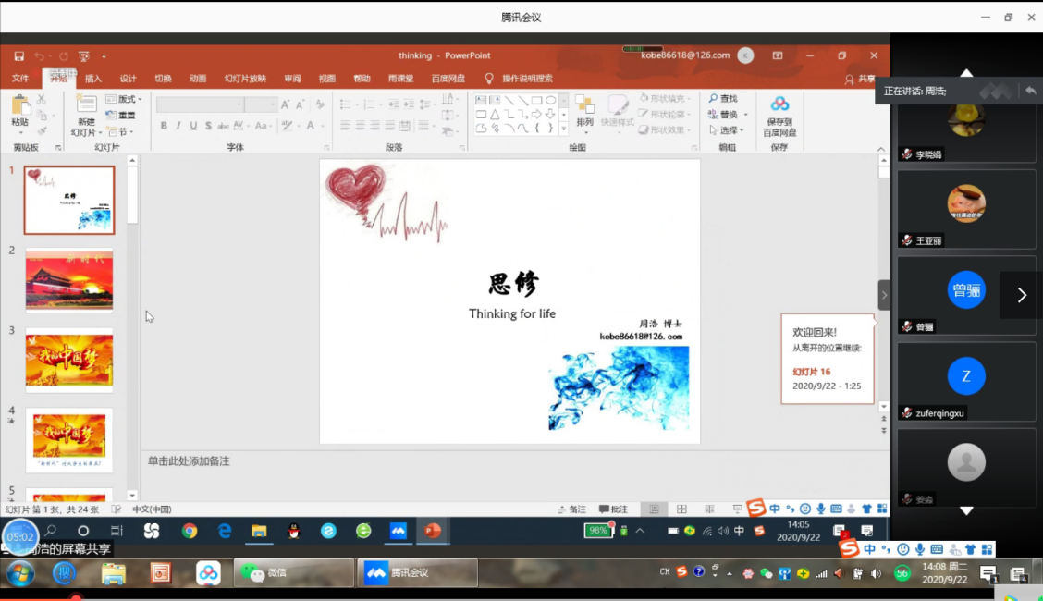Toggle the Notes (备注) pane in status bar
Screen dimensions: 1043x601
pos(571,509)
